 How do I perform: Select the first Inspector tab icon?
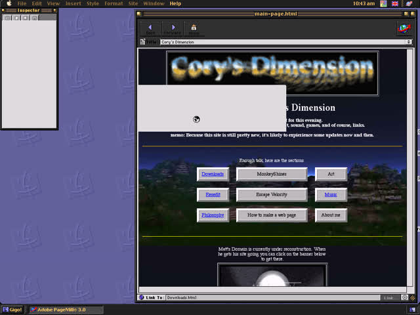tap(8, 18)
